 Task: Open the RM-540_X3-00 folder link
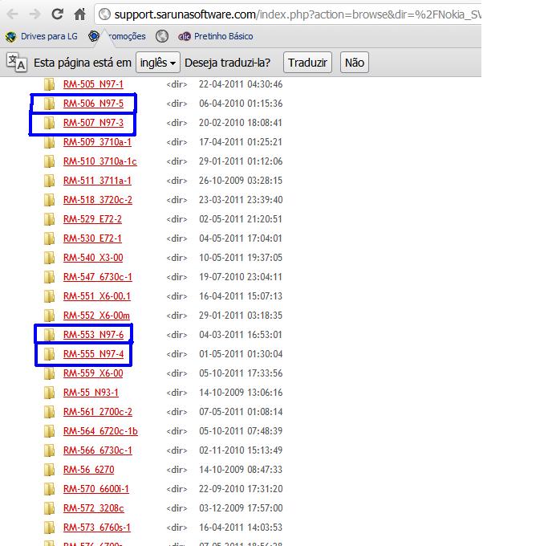[93, 258]
